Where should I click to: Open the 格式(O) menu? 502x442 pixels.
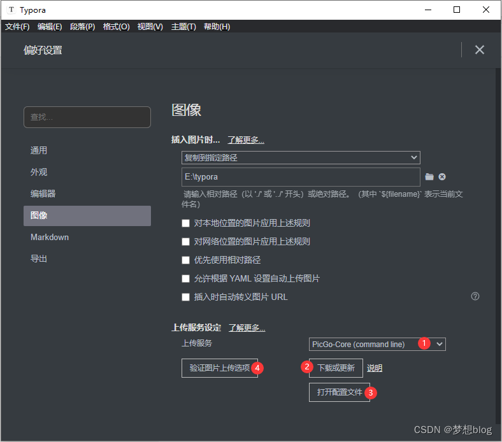click(x=116, y=27)
